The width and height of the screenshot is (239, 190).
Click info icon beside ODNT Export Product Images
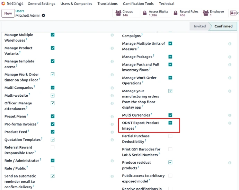(230, 123)
